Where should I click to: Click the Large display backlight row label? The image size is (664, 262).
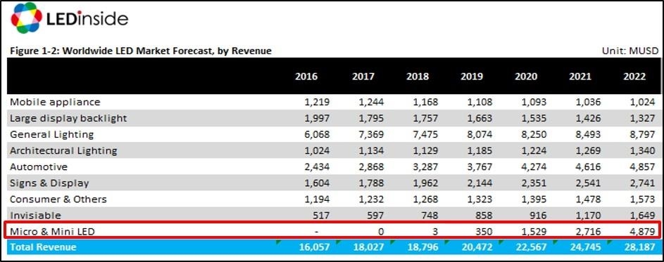(68, 118)
